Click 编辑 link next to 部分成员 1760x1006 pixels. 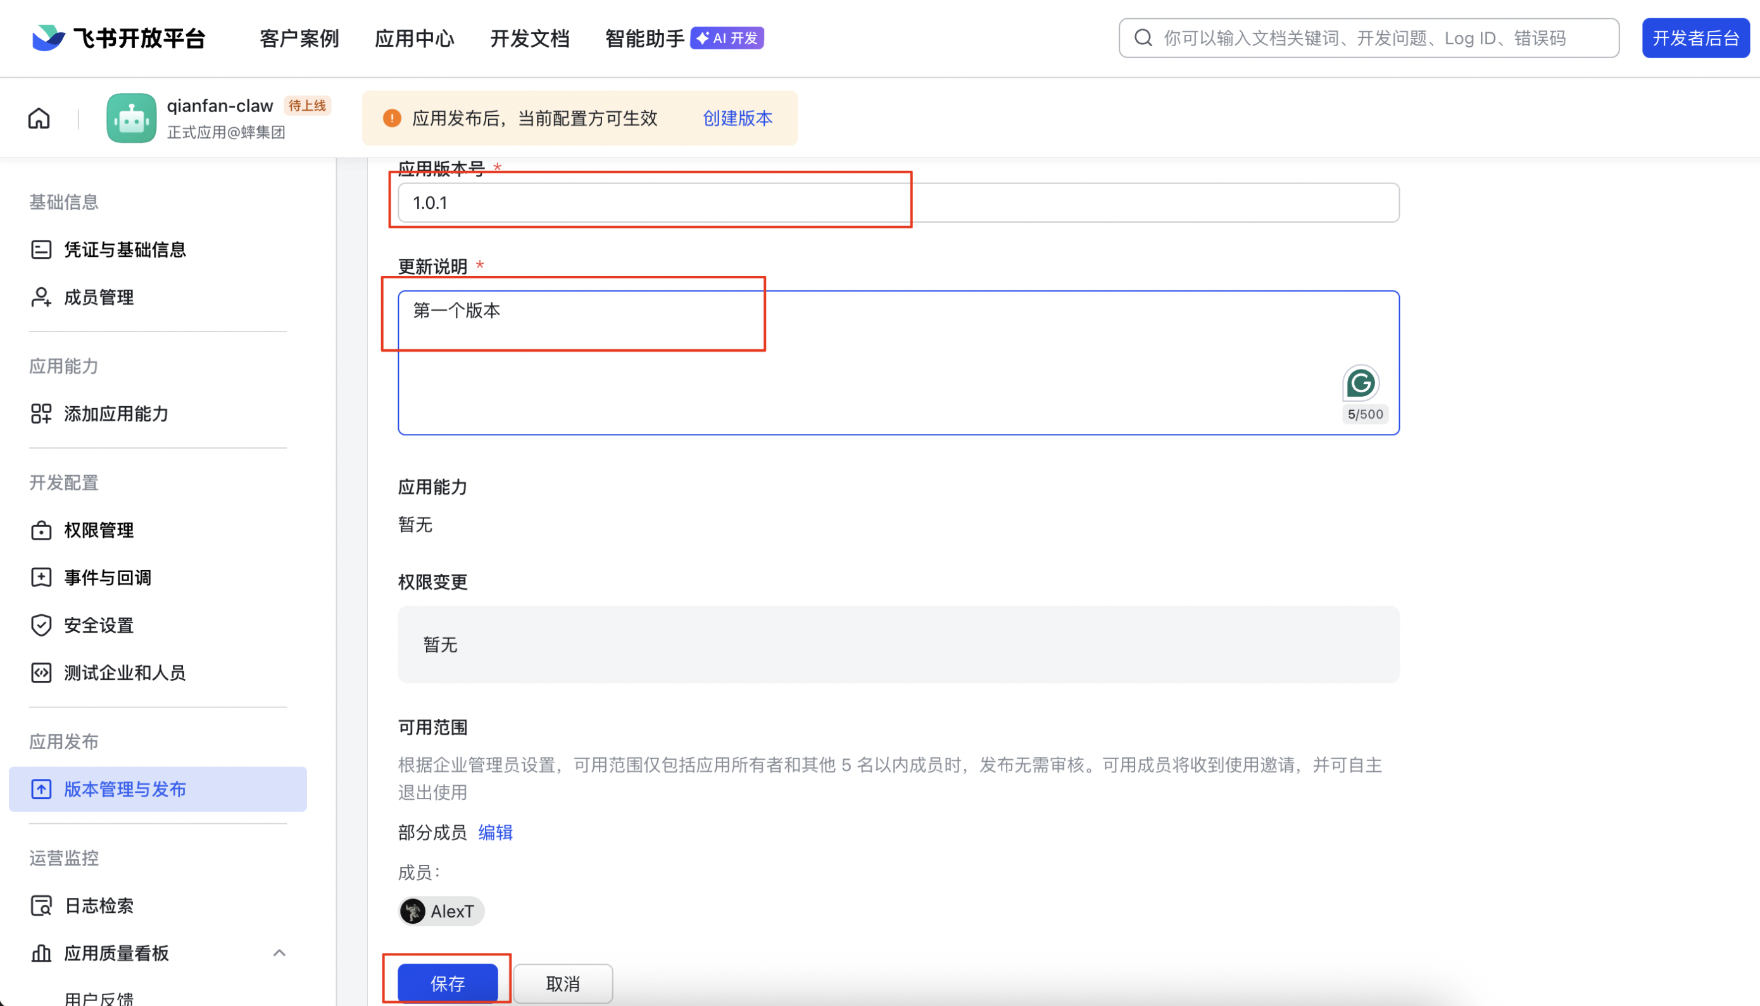(x=495, y=833)
